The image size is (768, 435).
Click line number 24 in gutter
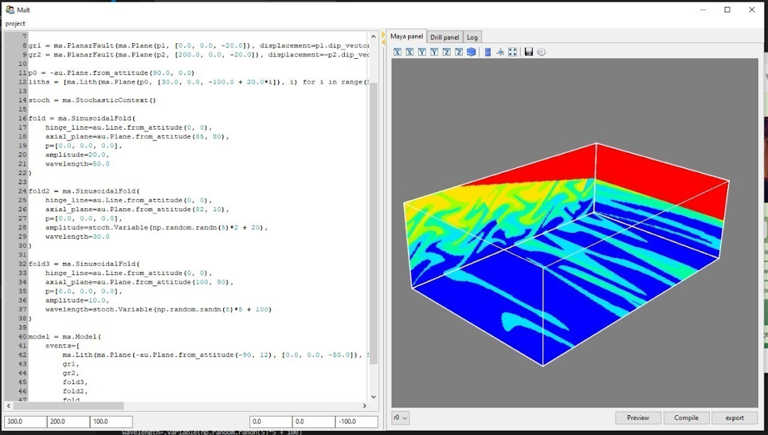pyautogui.click(x=23, y=191)
